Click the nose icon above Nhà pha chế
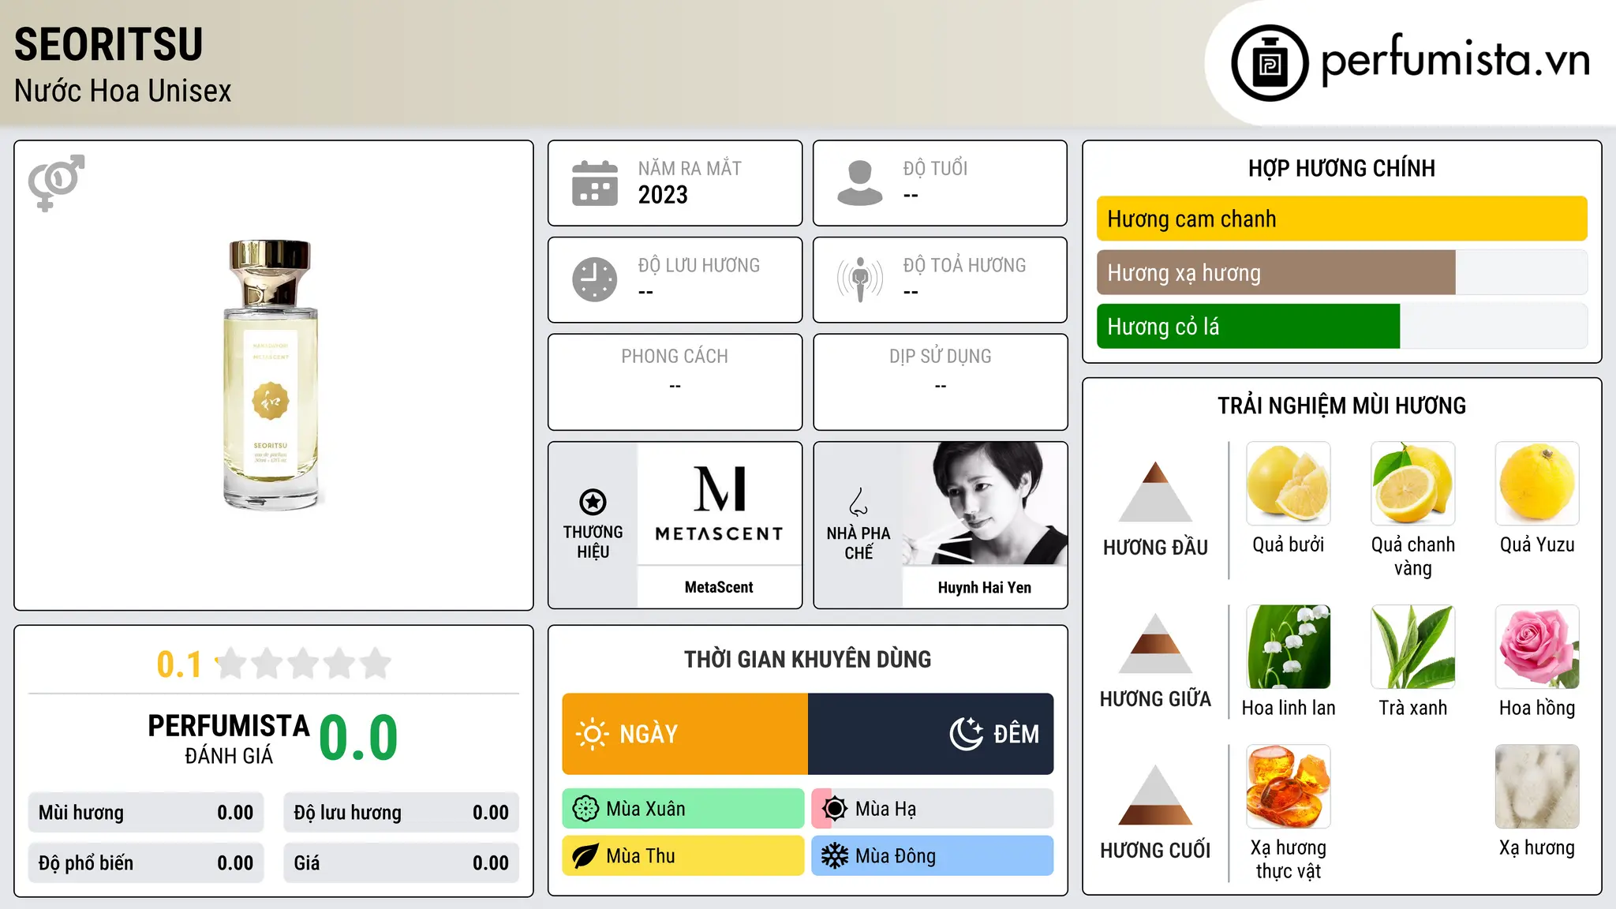 [x=858, y=502]
